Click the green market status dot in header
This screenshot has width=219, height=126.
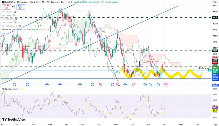tap(69, 2)
